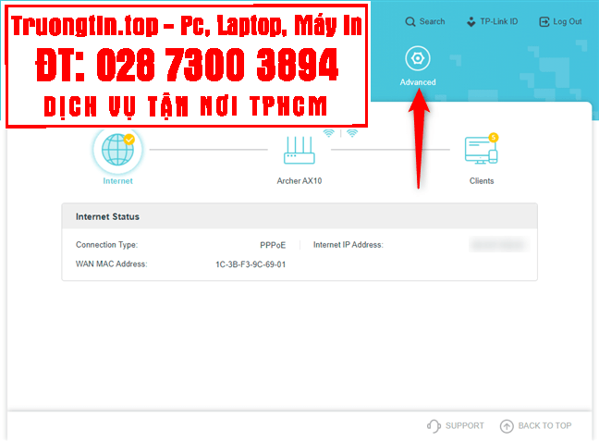
Task: Click the PPPoE connection type value
Action: (x=273, y=245)
